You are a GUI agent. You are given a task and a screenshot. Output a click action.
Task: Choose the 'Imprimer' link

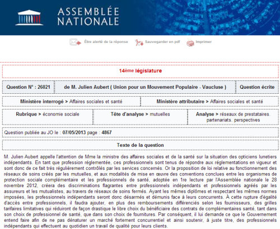coord(204,42)
